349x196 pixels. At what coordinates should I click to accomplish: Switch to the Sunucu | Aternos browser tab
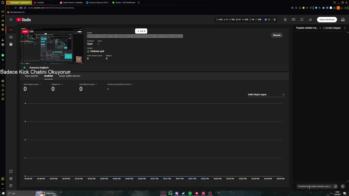[x=97, y=2]
